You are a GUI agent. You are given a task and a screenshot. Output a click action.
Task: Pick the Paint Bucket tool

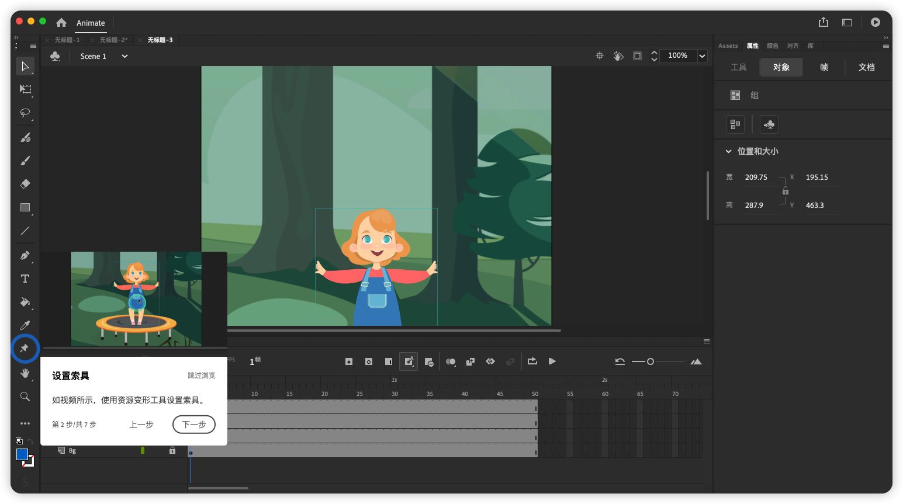(25, 302)
